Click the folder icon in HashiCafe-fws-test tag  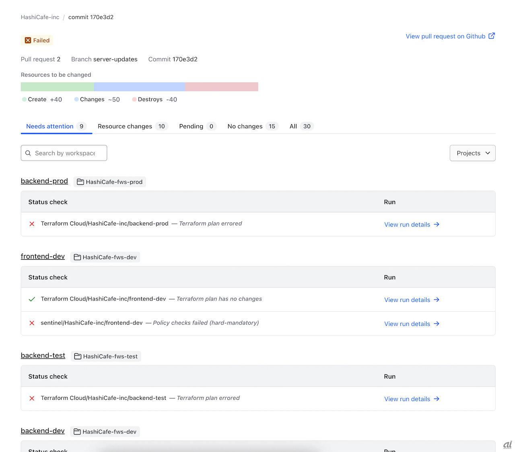78,356
